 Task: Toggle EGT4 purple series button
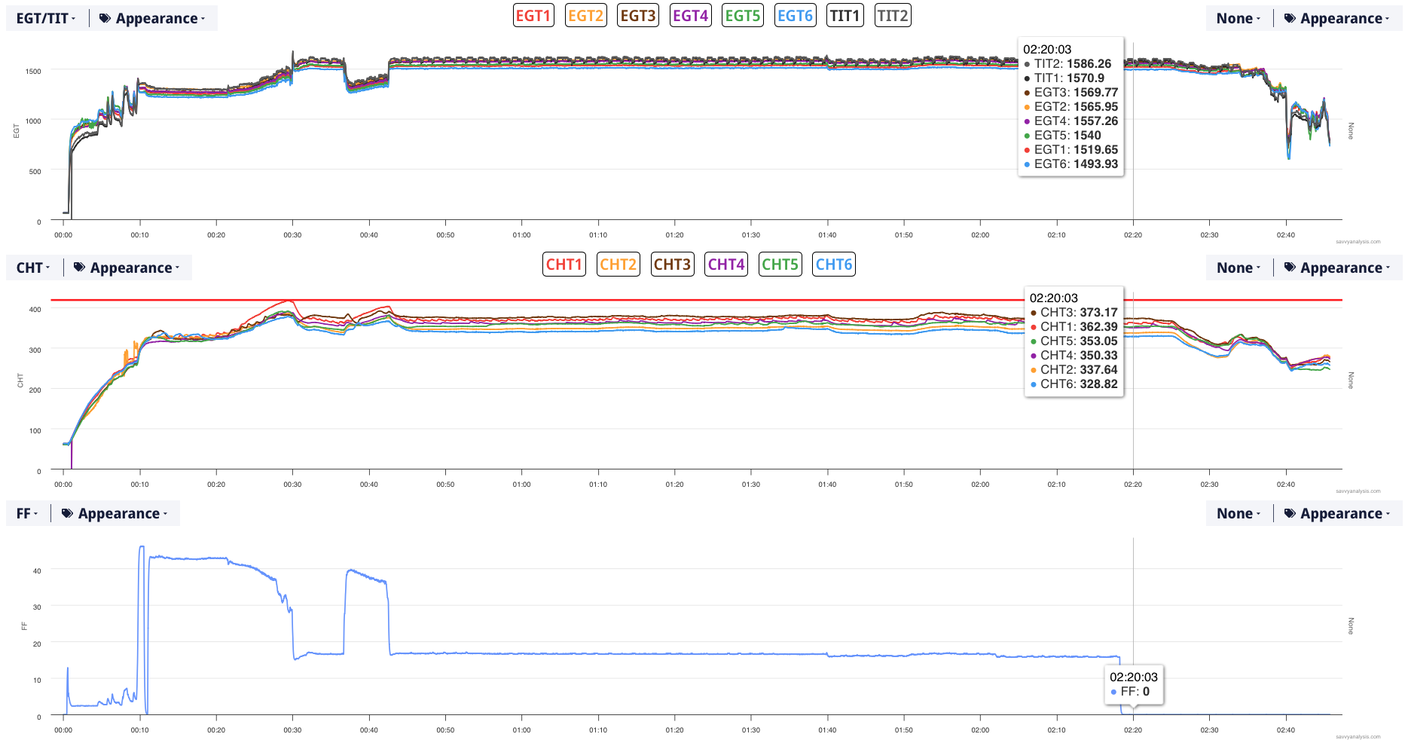click(x=690, y=16)
